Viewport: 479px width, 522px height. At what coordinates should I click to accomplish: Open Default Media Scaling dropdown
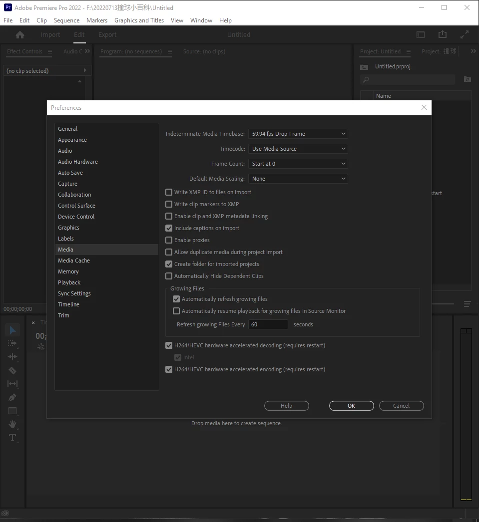coord(298,179)
